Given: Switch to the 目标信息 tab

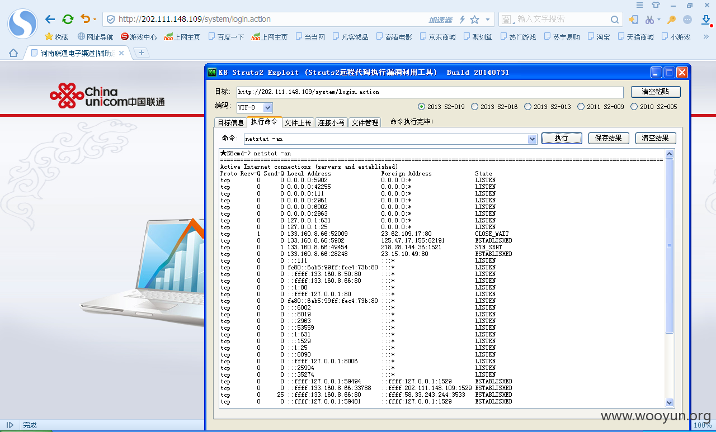Looking at the screenshot, I should coord(230,123).
